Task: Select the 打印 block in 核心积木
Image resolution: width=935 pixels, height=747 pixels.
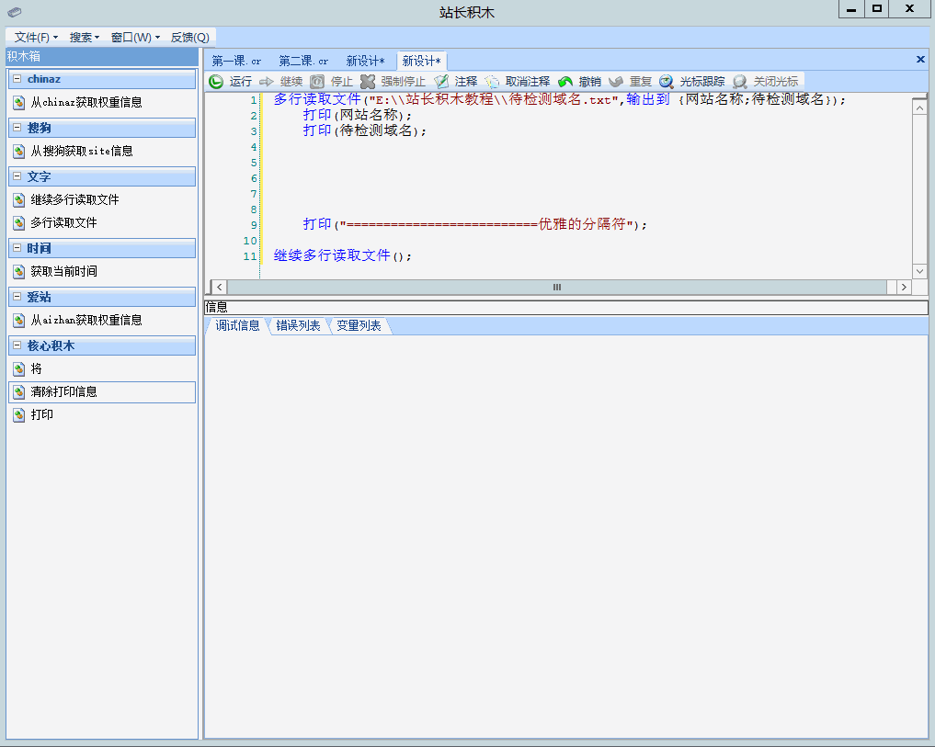Action: click(x=42, y=415)
